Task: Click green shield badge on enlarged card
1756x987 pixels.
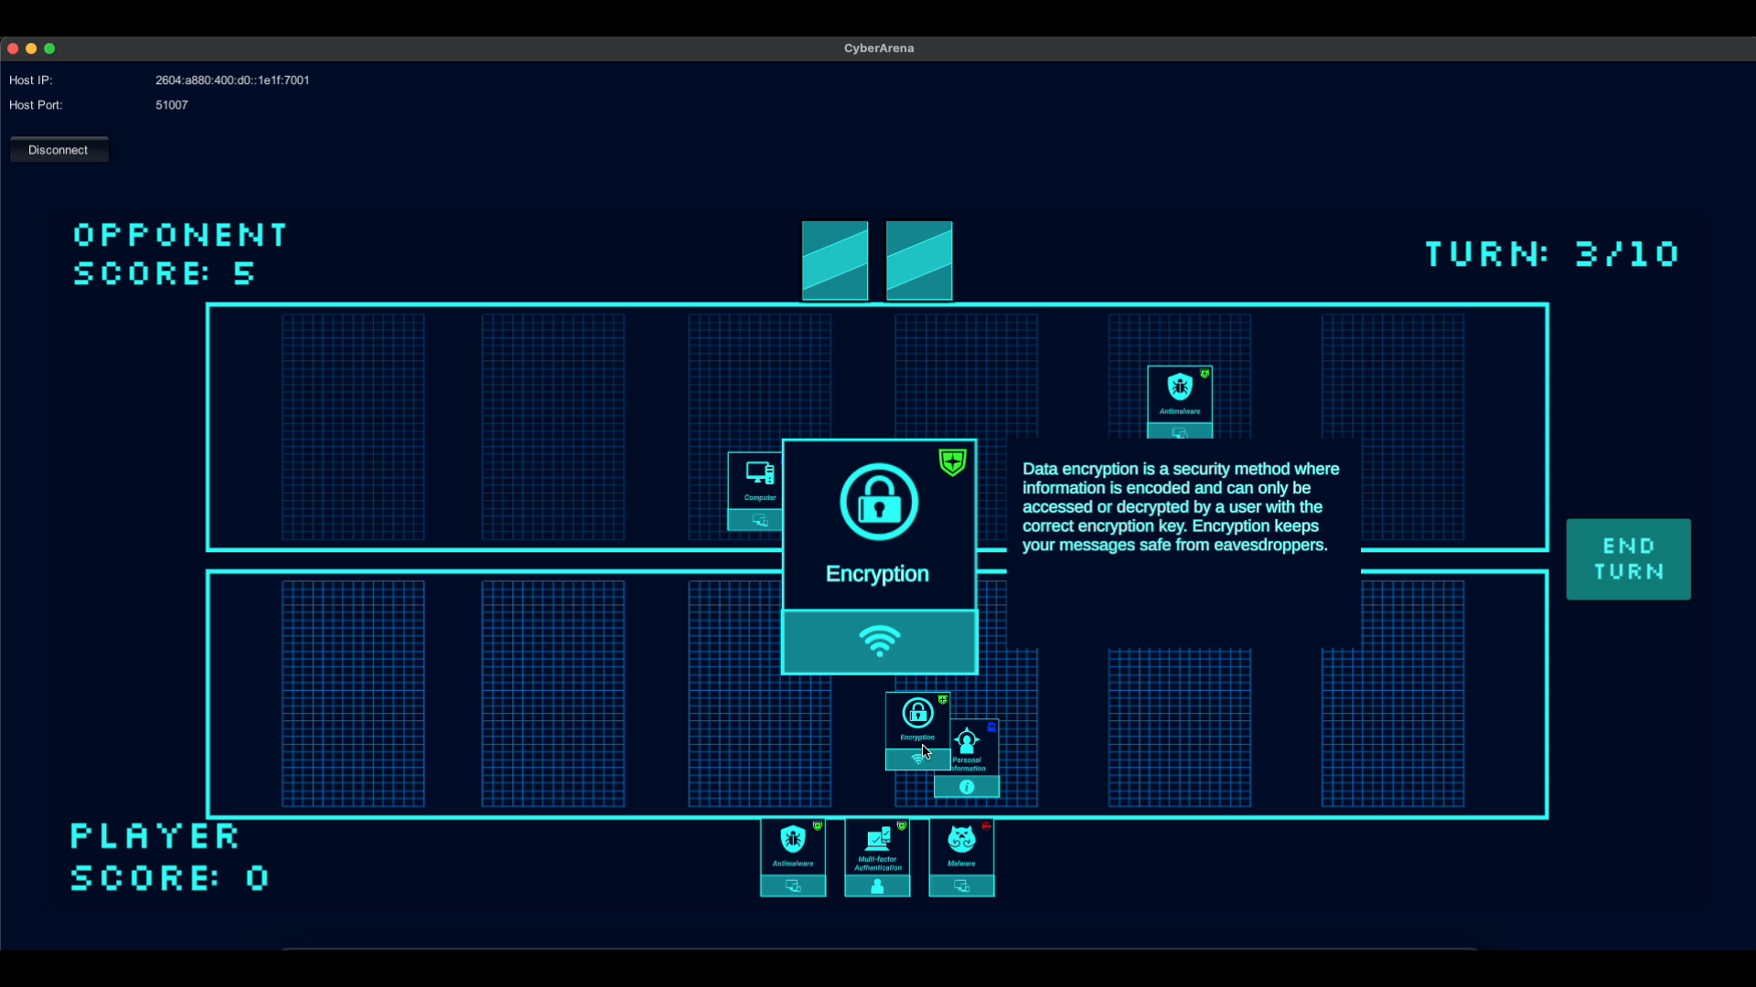Action: (952, 462)
